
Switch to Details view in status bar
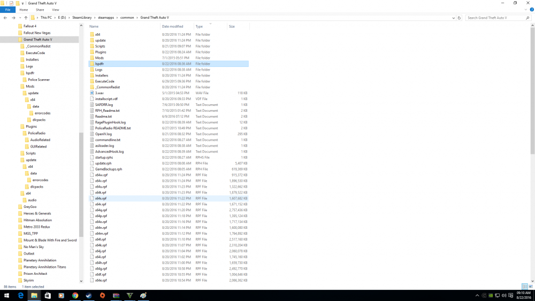click(x=525, y=287)
